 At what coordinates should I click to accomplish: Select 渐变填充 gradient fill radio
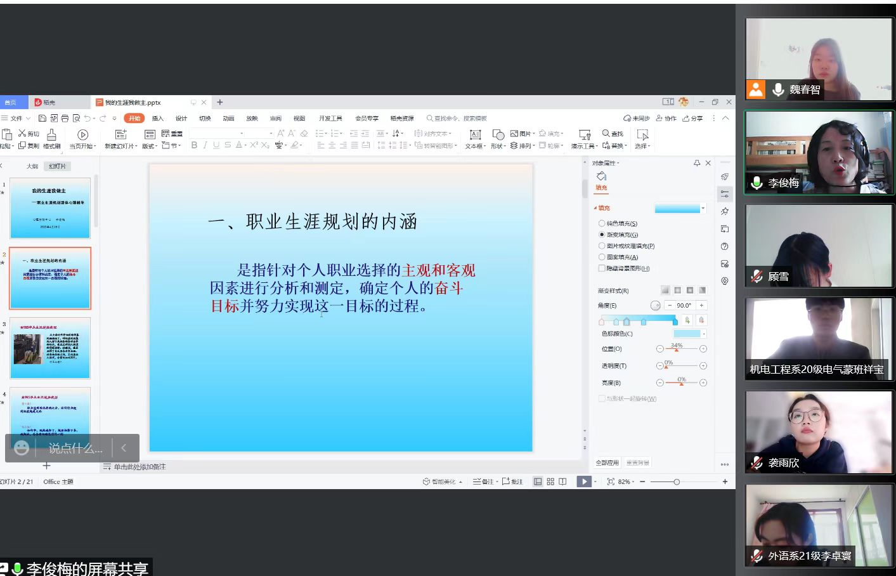tap(602, 235)
